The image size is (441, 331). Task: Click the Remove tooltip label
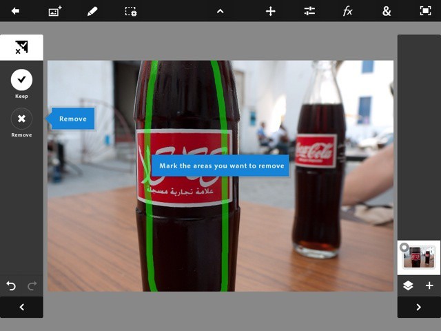pos(72,119)
